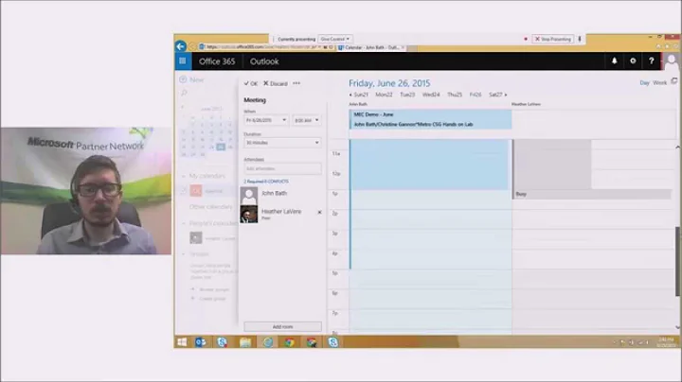Image resolution: width=682 pixels, height=382 pixels.
Task: Go to previous week arrow before Sun21
Action: pos(350,95)
